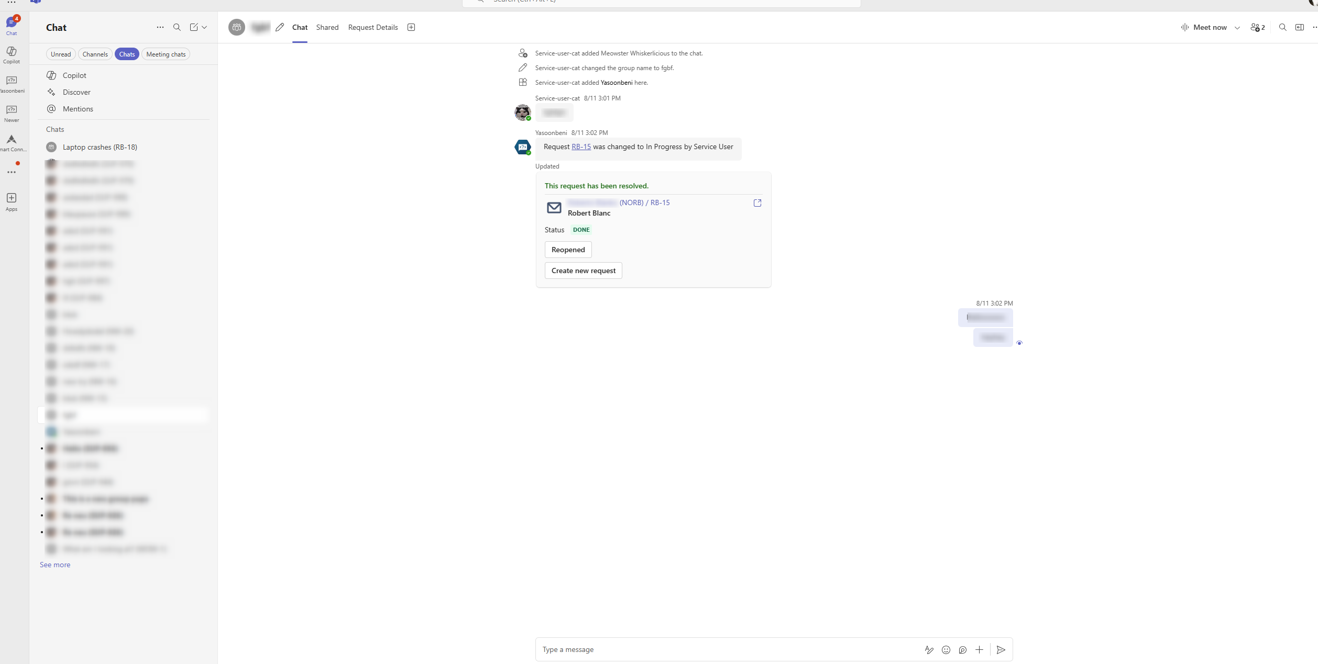Toggle the Unread filter chip

(61, 54)
